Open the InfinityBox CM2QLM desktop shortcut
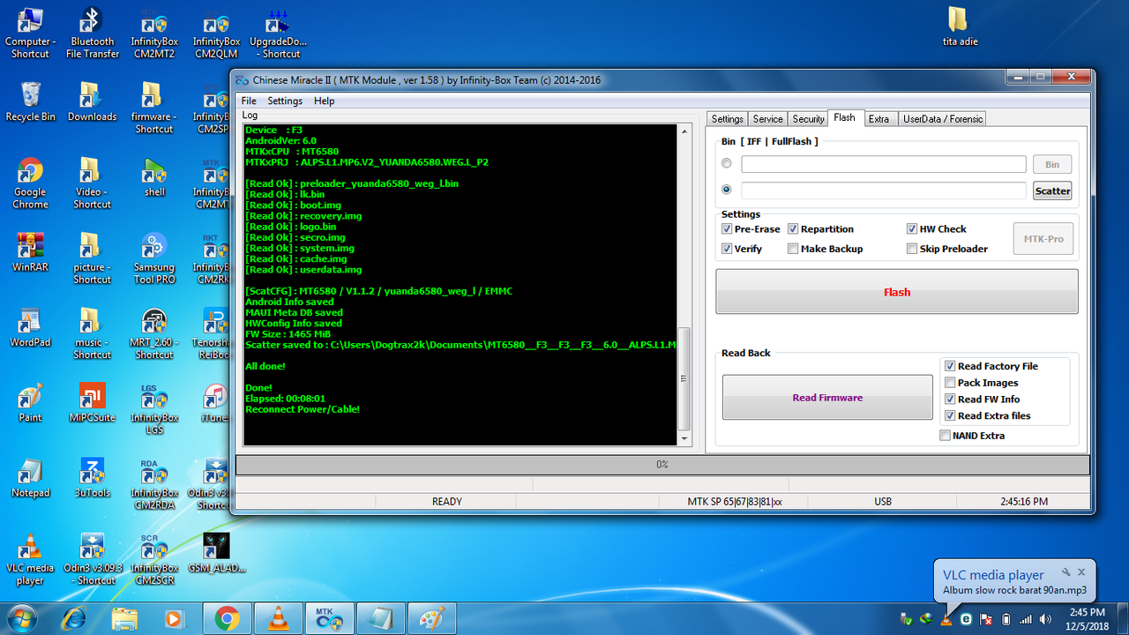Screen dimensions: 1129x635 [216, 34]
